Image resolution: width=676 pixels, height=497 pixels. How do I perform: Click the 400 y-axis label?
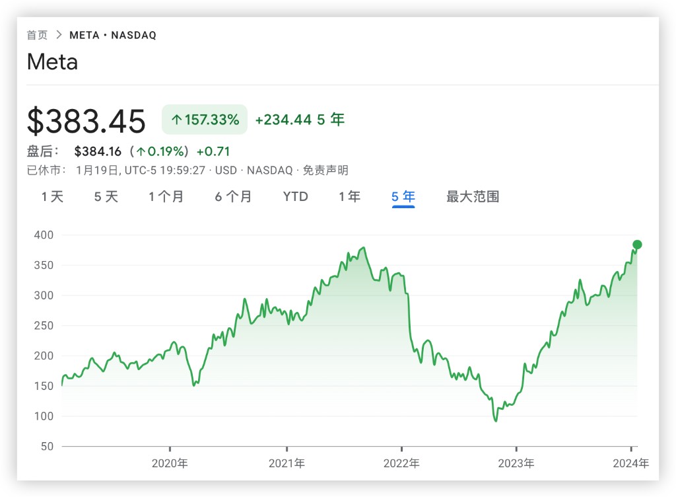44,235
